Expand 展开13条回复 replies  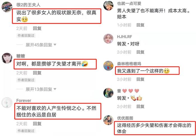pyautogui.click(x=41, y=89)
